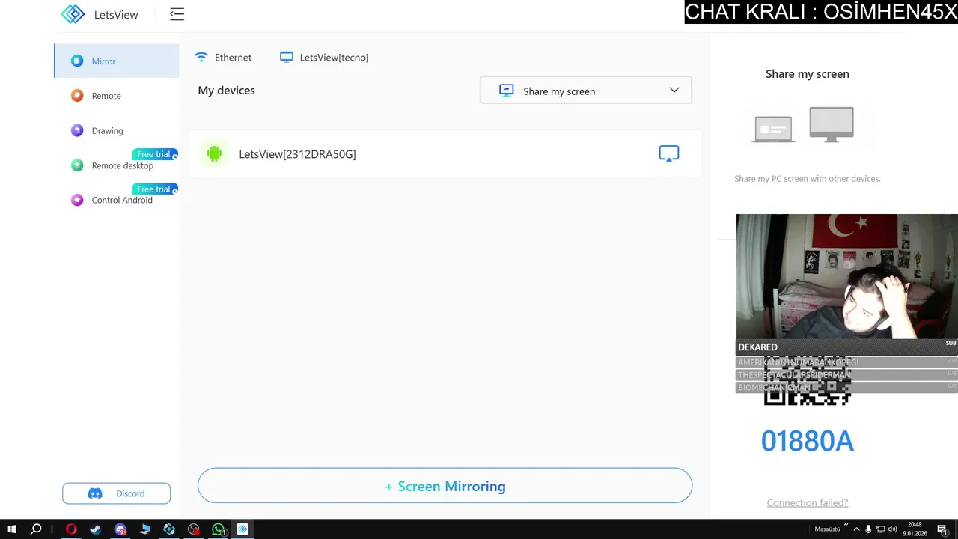Image resolution: width=958 pixels, height=539 pixels.
Task: Open the Remote desktop section
Action: (117, 165)
